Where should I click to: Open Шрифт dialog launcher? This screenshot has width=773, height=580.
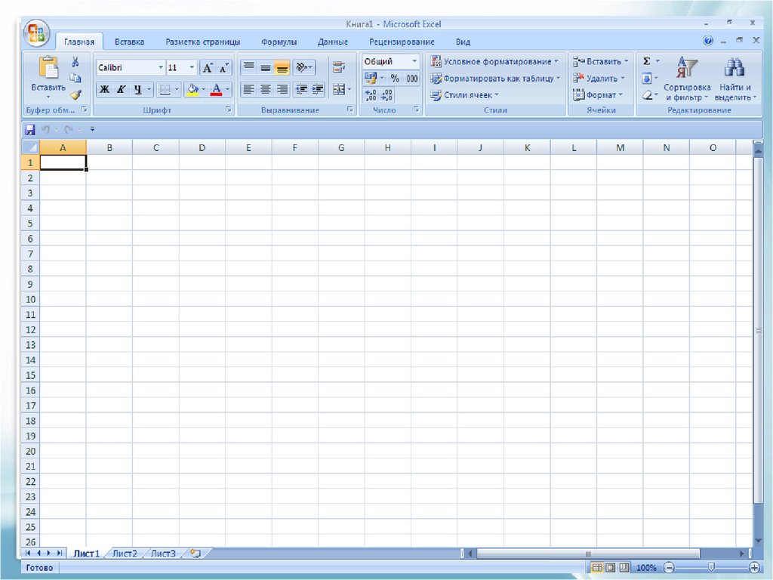point(229,110)
